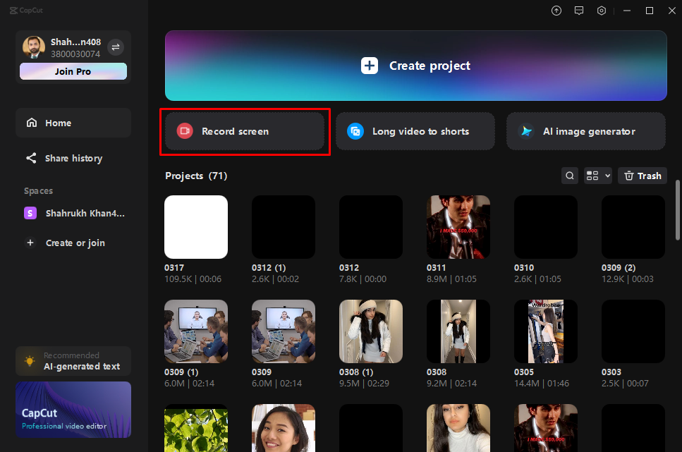Search projects with magnifier icon

570,176
